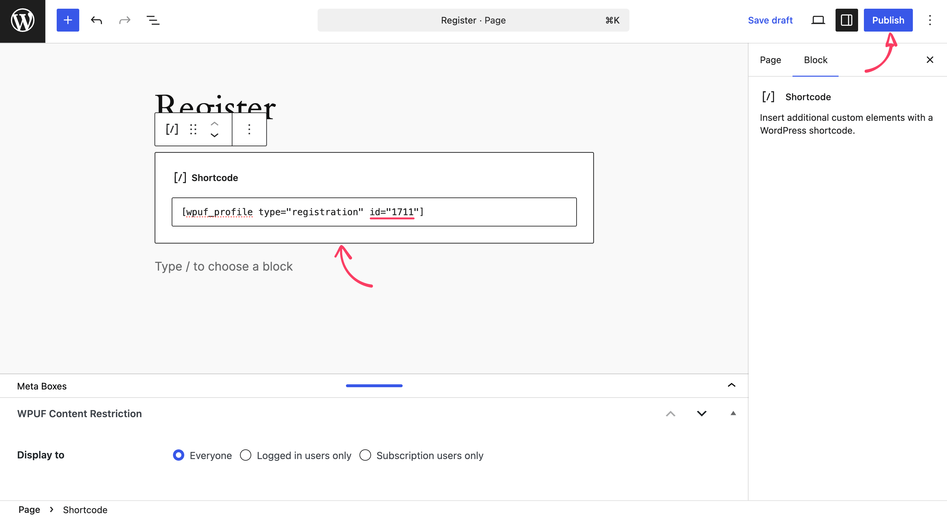
Task: Click the 'Type / to choose a block' placeholder
Action: point(224,266)
